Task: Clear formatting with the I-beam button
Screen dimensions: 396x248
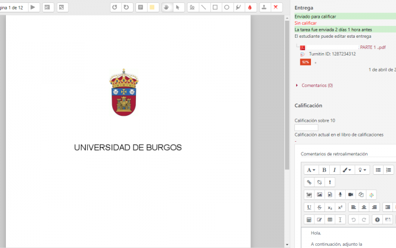Action: 340,220
